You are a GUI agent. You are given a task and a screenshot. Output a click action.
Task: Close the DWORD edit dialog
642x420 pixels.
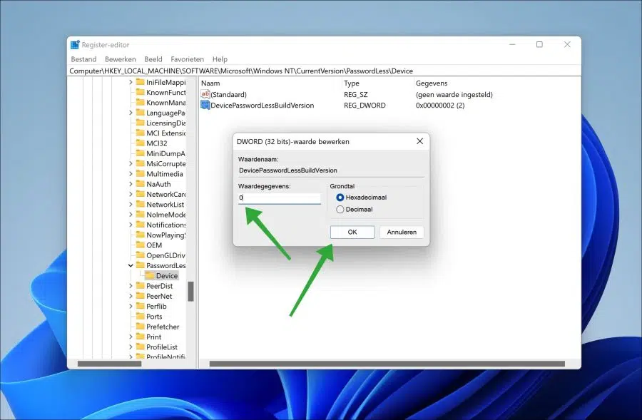point(419,141)
